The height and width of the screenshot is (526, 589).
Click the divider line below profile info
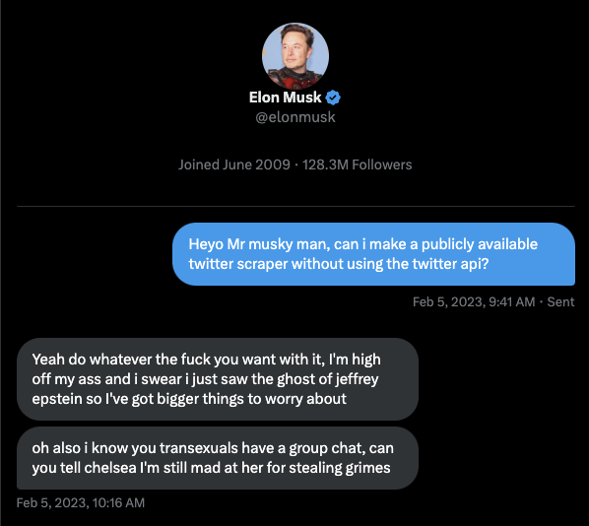click(295, 206)
